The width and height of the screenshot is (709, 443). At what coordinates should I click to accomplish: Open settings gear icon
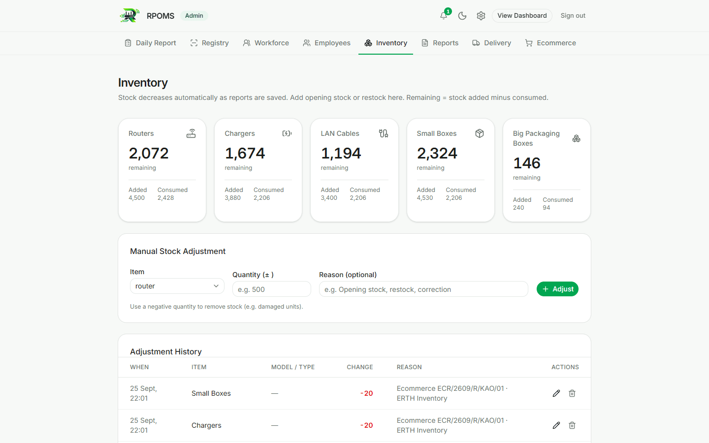click(x=481, y=16)
